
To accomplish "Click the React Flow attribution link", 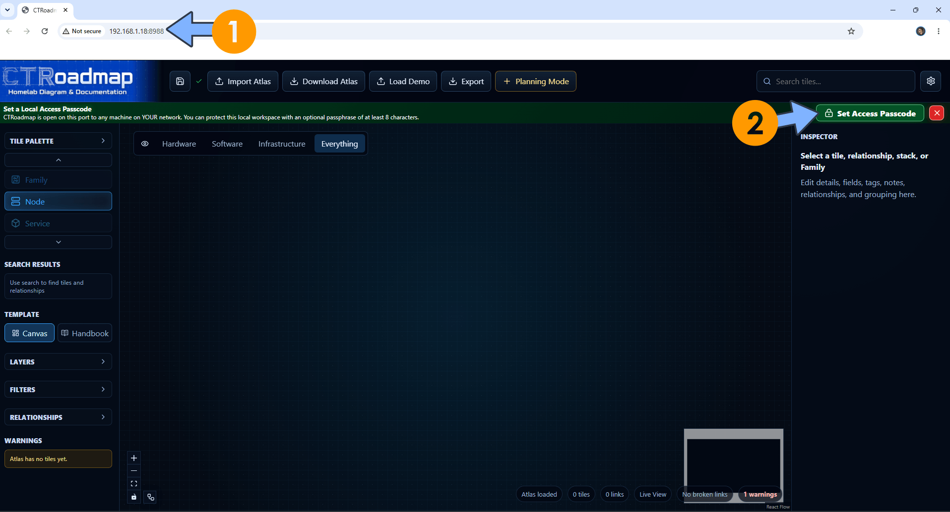I will (778, 507).
